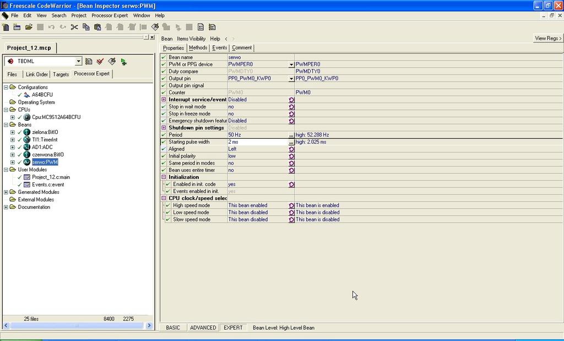
Task: Click the Starting pulse width 2 ms field
Action: (x=258, y=142)
